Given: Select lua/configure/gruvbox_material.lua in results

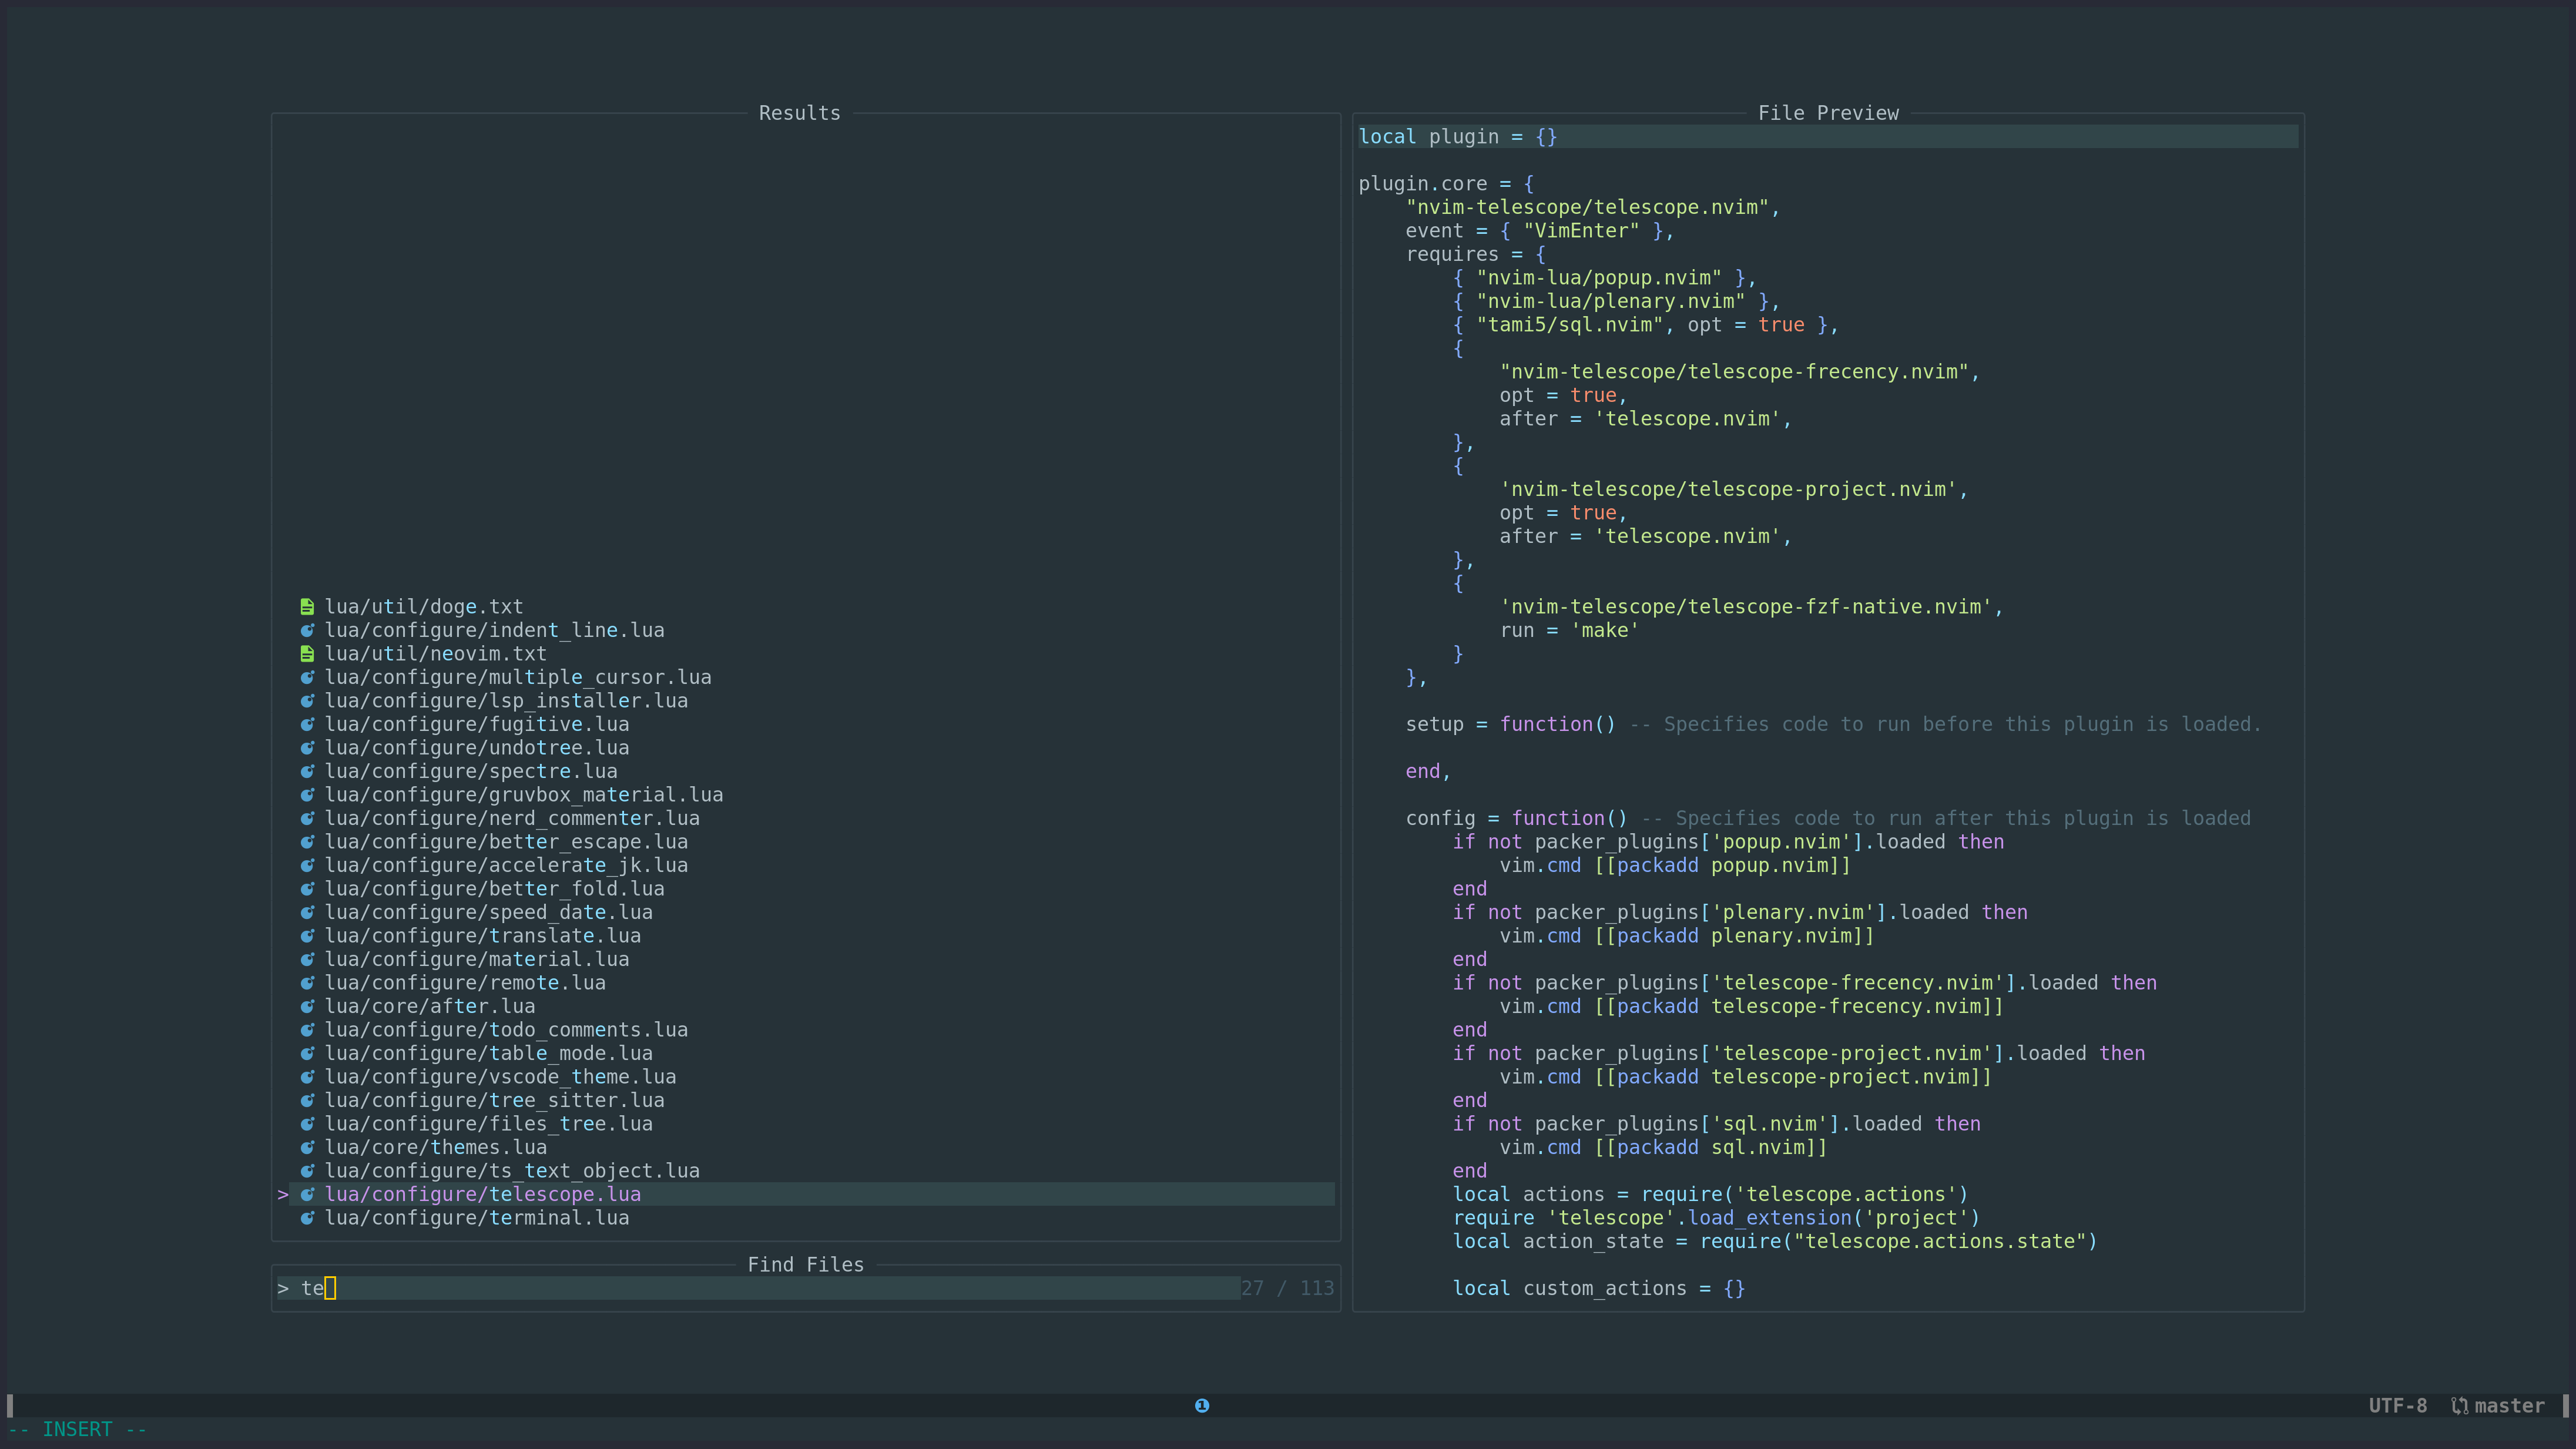Looking at the screenshot, I should coord(524,794).
